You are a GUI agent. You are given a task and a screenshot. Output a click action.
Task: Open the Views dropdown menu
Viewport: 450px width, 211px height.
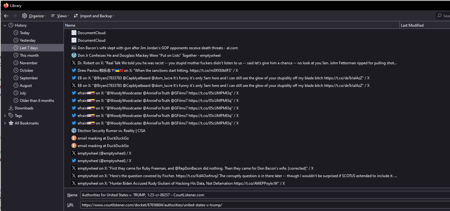click(60, 16)
